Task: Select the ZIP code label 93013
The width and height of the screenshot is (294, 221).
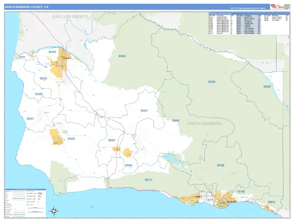Action: click(271, 202)
